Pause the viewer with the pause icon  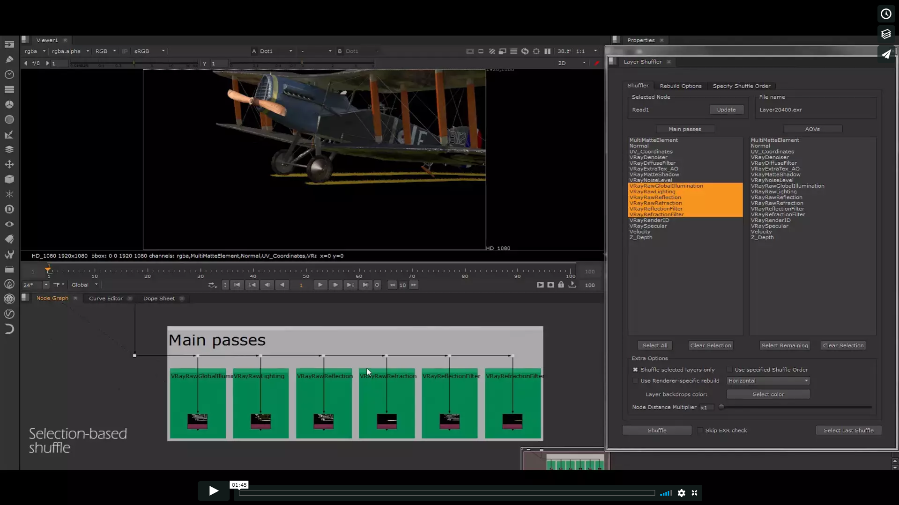(548, 51)
